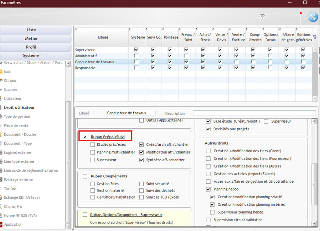The width and height of the screenshot is (320, 231).
Task: Select the Type de gestion menu item
Action: coord(17,117)
